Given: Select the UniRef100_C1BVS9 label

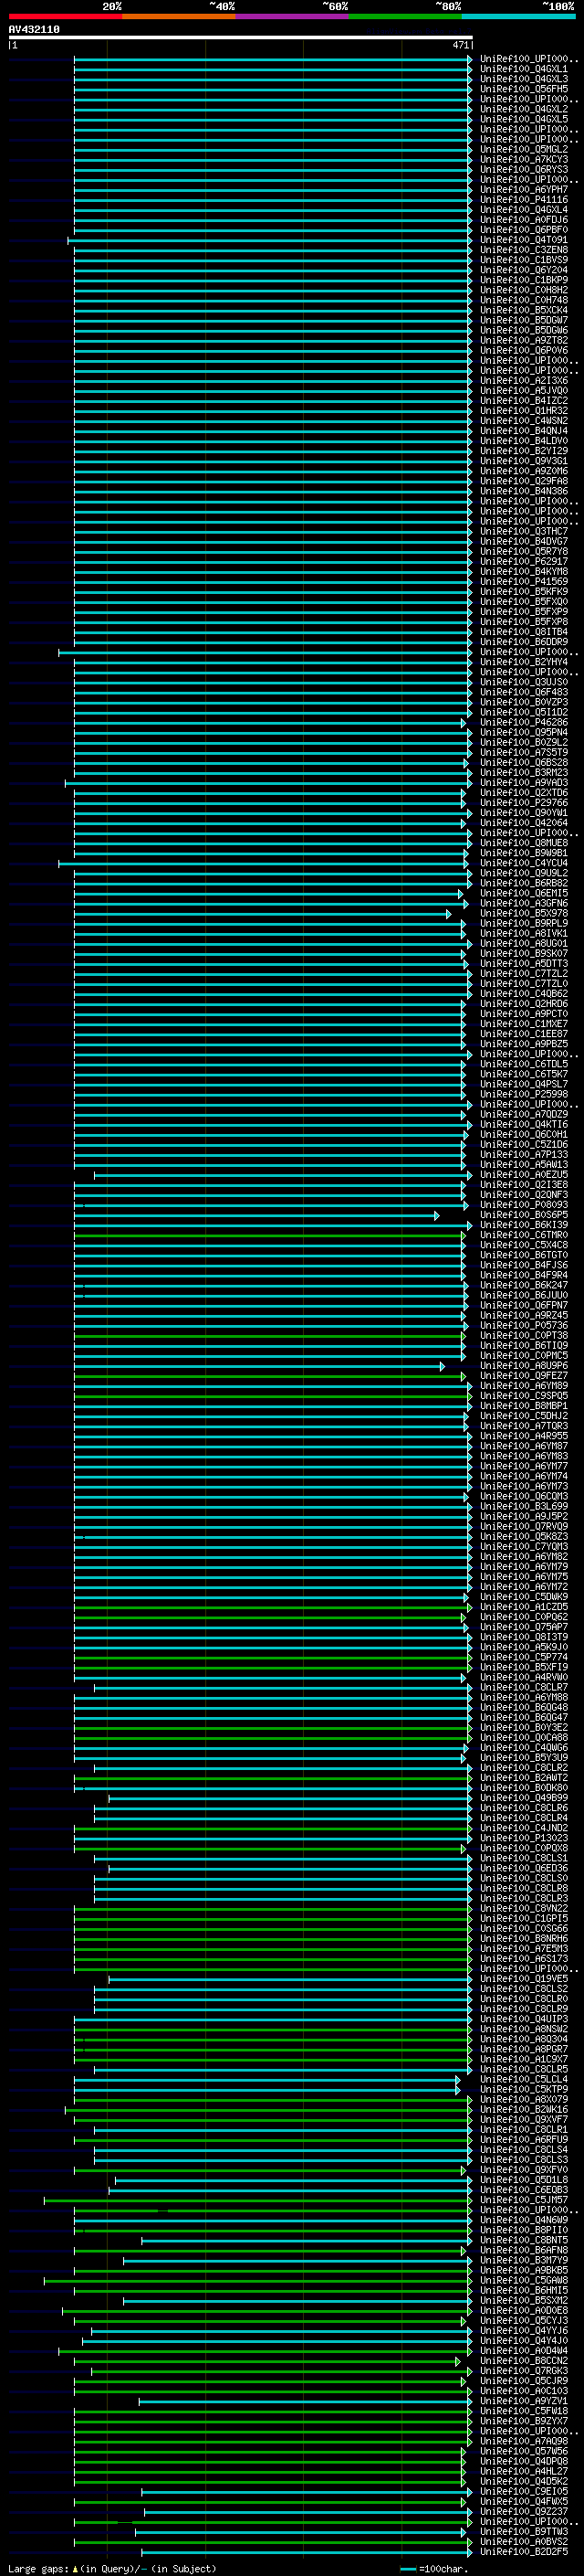Looking at the screenshot, I should [524, 260].
